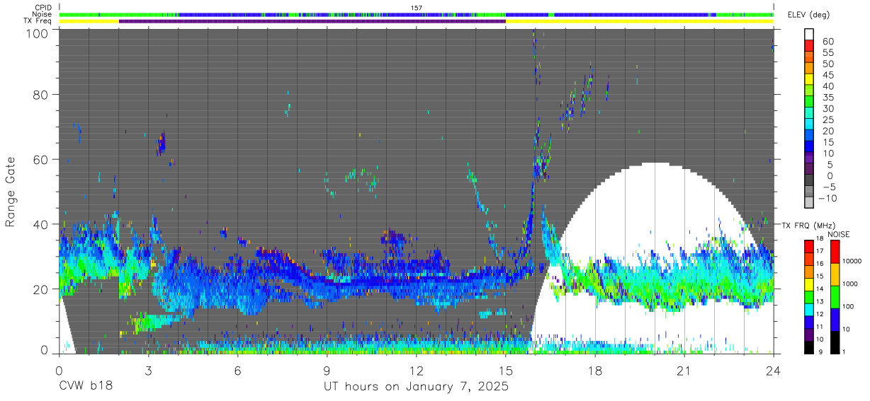The height and width of the screenshot is (401, 870).
Task: Select the green segment of the NOISE bar
Action: [834, 296]
